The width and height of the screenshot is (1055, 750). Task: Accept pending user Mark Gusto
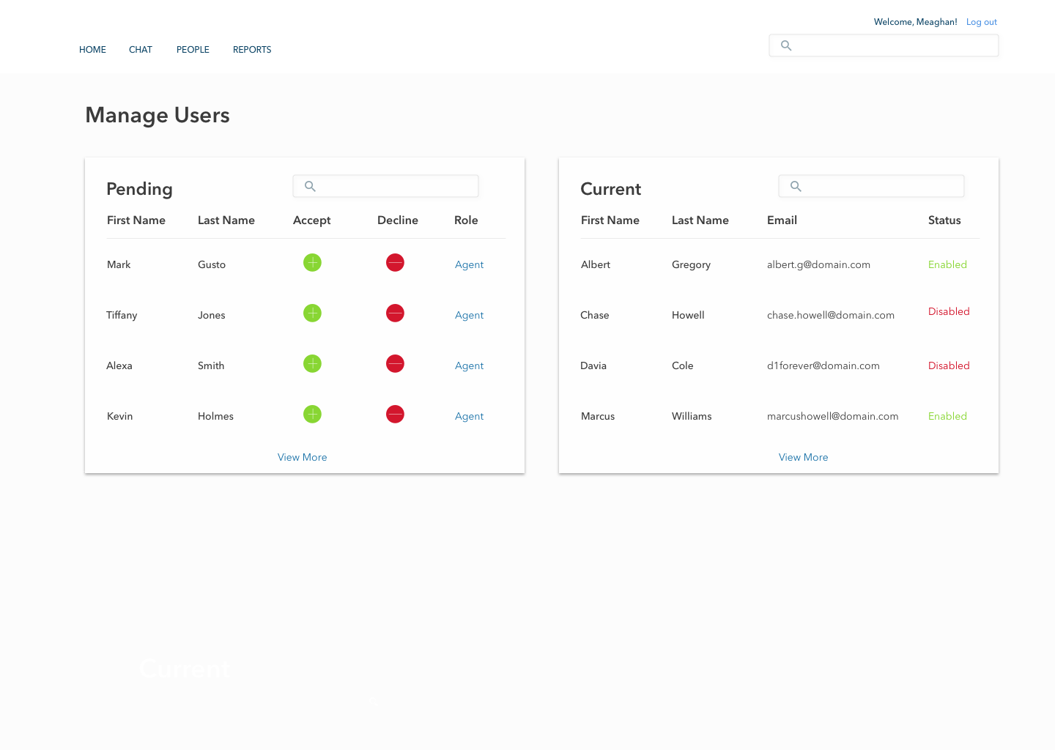pos(312,262)
